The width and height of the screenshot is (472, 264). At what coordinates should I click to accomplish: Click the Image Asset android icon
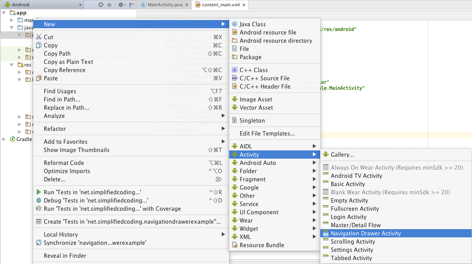pos(235,99)
